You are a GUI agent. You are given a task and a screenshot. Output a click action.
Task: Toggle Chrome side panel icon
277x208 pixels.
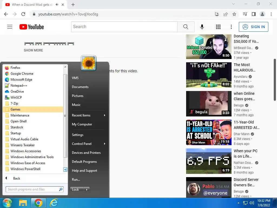[254, 14]
